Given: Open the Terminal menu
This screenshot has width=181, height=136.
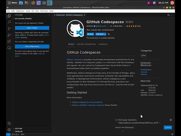Looking at the screenshot, I should pyautogui.click(x=44, y=11).
